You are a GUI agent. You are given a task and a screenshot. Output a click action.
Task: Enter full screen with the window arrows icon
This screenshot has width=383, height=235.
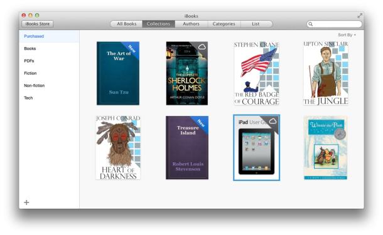click(360, 16)
